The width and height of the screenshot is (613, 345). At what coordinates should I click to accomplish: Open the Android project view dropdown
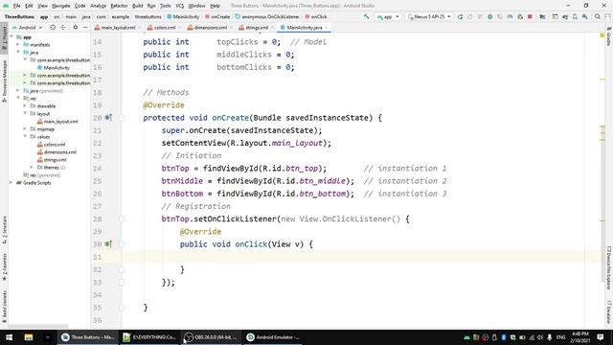tap(28, 28)
